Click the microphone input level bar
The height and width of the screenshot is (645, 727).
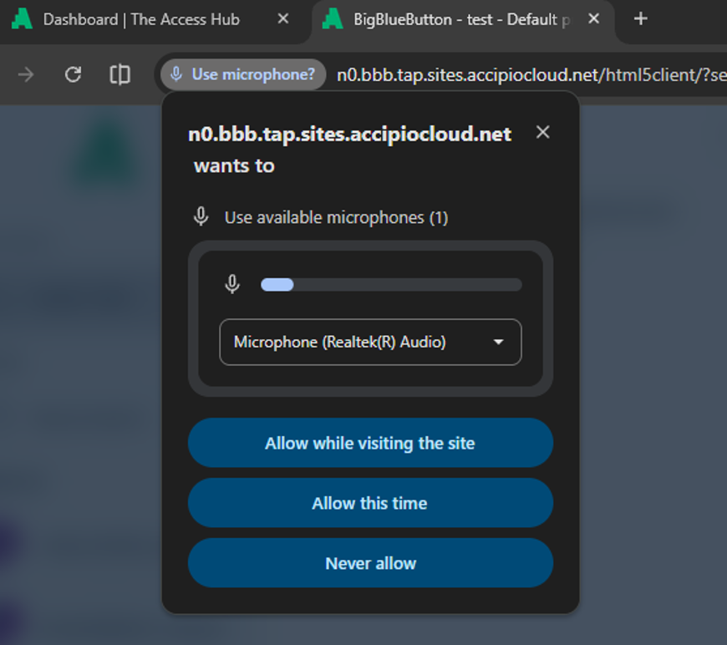pyautogui.click(x=391, y=285)
